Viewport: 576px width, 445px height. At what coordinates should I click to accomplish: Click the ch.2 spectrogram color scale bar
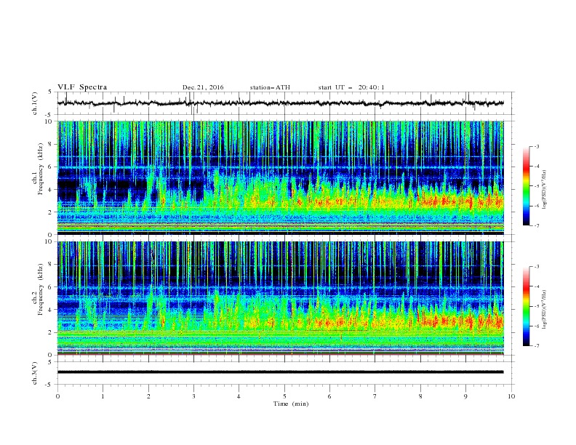(x=526, y=306)
